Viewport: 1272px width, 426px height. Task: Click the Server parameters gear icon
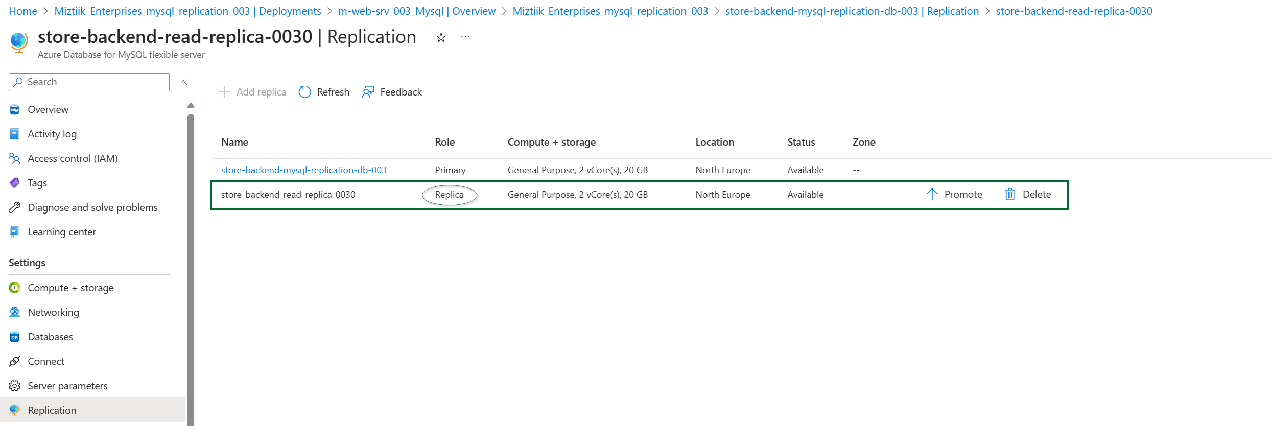click(14, 386)
